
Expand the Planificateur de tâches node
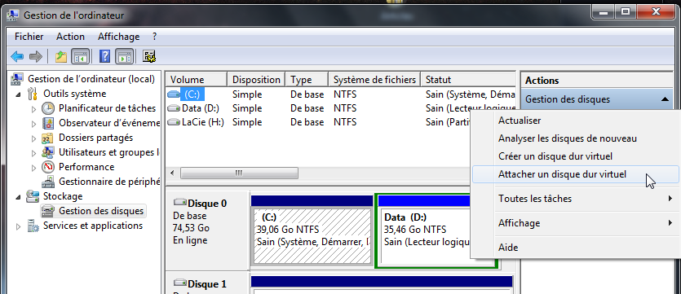(34, 109)
